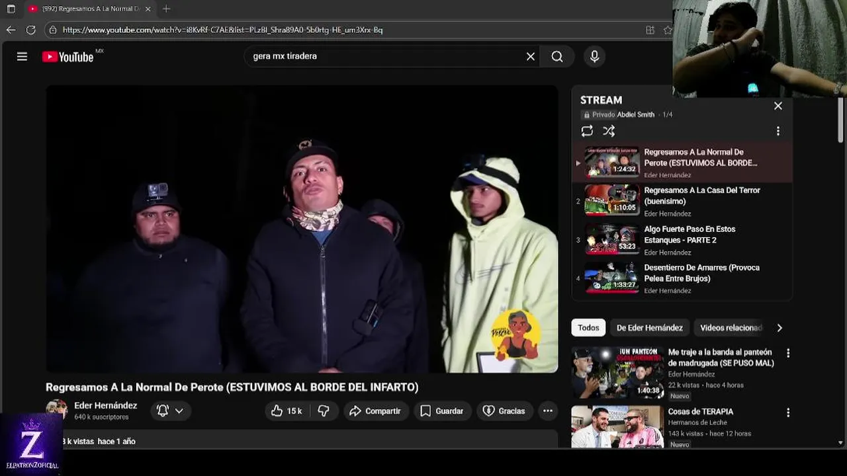The image size is (847, 476).
Task: Start voice search with microphone
Action: point(594,56)
